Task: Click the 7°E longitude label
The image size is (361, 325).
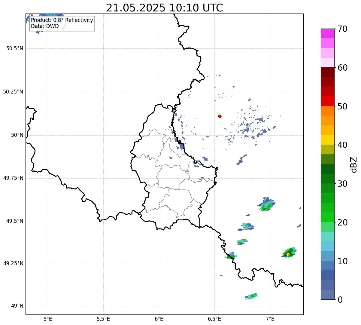Action: 270,319
